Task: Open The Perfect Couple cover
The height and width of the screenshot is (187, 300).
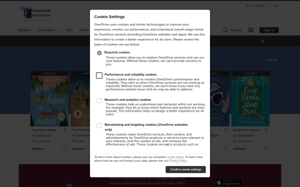Action: (x=80, y=101)
